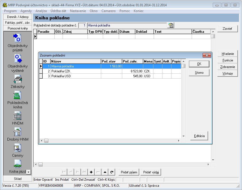Click the Editácia button

click(x=199, y=136)
